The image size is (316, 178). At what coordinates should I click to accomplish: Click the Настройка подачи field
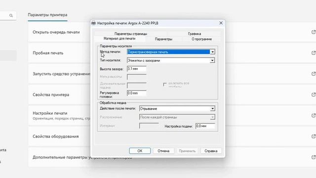point(205,126)
